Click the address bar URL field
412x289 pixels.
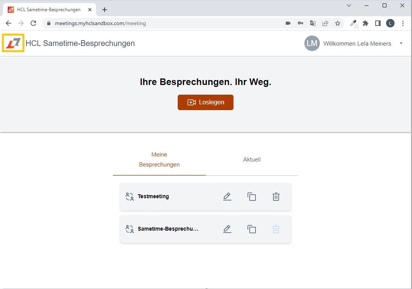(x=163, y=23)
